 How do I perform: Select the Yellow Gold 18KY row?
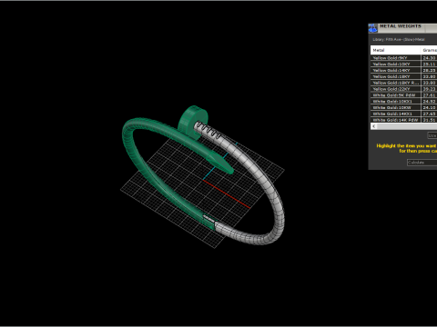pos(403,76)
